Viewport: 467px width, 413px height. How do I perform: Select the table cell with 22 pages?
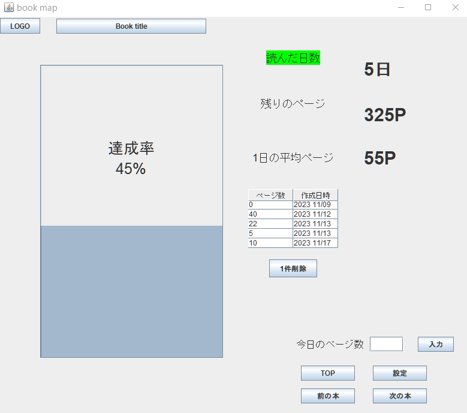point(270,224)
